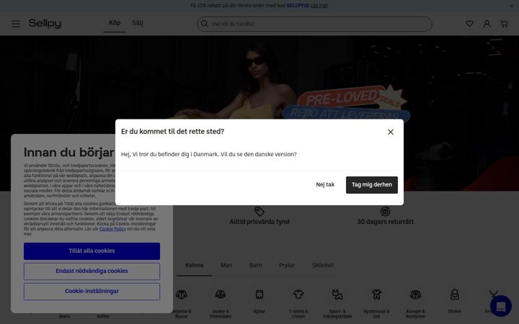Select the Skjortor & Blusar category icon
This screenshot has width=519, height=324.
pyautogui.click(x=182, y=294)
